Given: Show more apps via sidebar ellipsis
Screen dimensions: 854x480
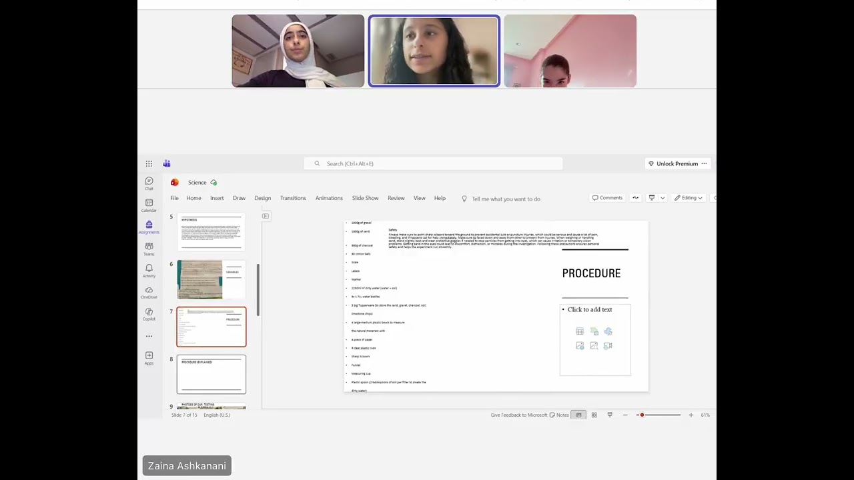Looking at the screenshot, I should 149,336.
